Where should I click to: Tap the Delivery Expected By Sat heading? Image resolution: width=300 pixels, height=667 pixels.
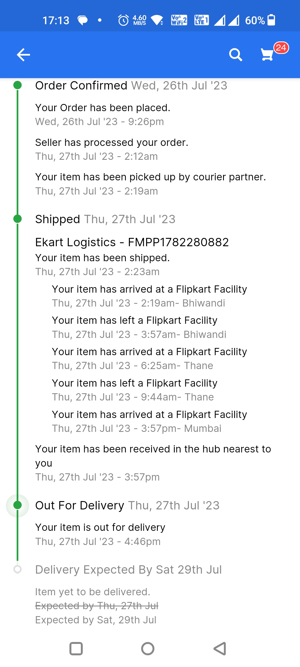[128, 569]
